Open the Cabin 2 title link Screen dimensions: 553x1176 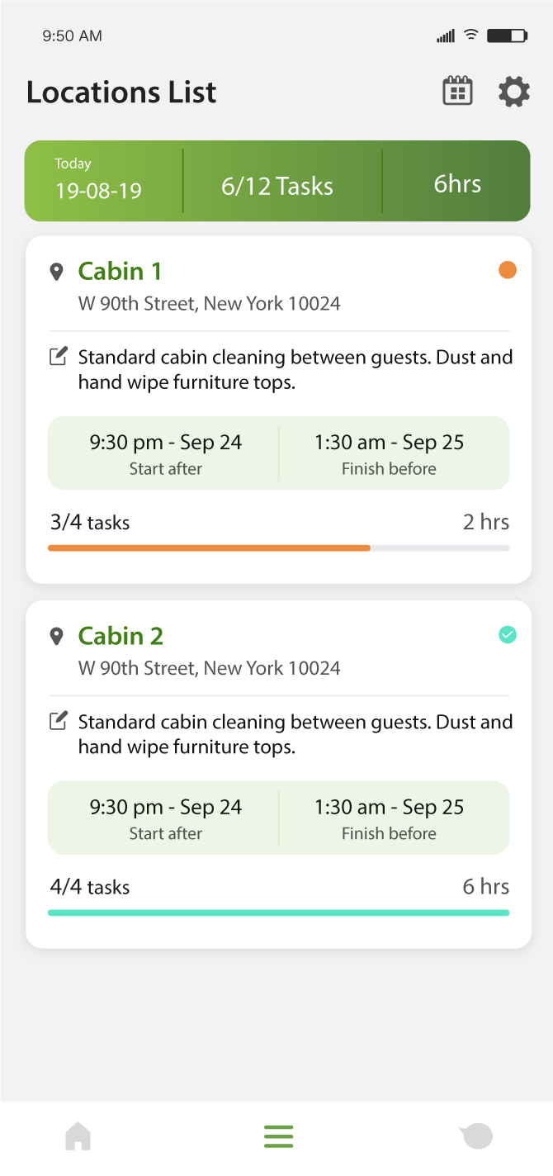point(121,636)
